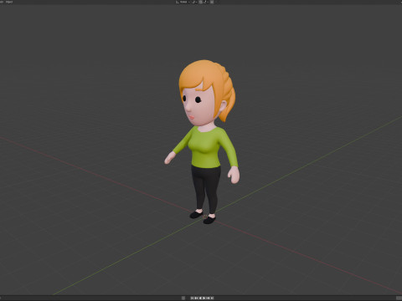Jump to the previous keyframe
This screenshot has width=402, height=301.
(x=196, y=298)
